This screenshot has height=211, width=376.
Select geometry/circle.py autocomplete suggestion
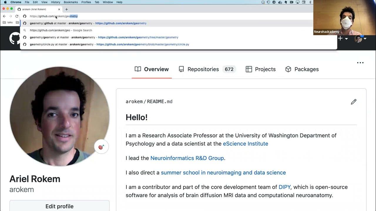pyautogui.click(x=109, y=45)
